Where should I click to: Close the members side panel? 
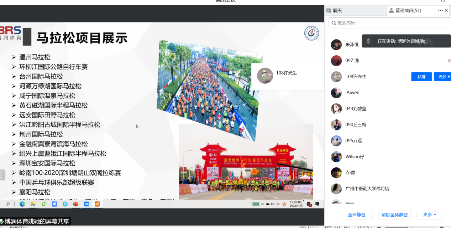coord(446,11)
